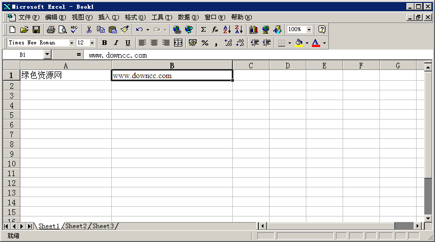
Task: Activate the Format Painter brush
Action: pyautogui.click(x=125, y=30)
